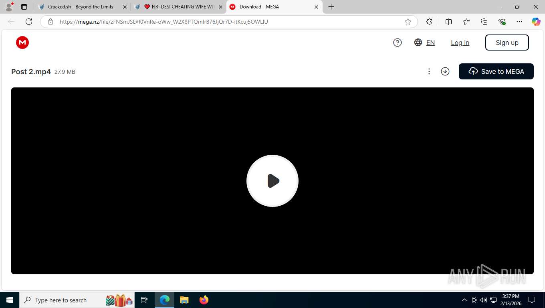Image resolution: width=545 pixels, height=308 pixels.
Task: Open the Favorites list icon
Action: pyautogui.click(x=466, y=22)
